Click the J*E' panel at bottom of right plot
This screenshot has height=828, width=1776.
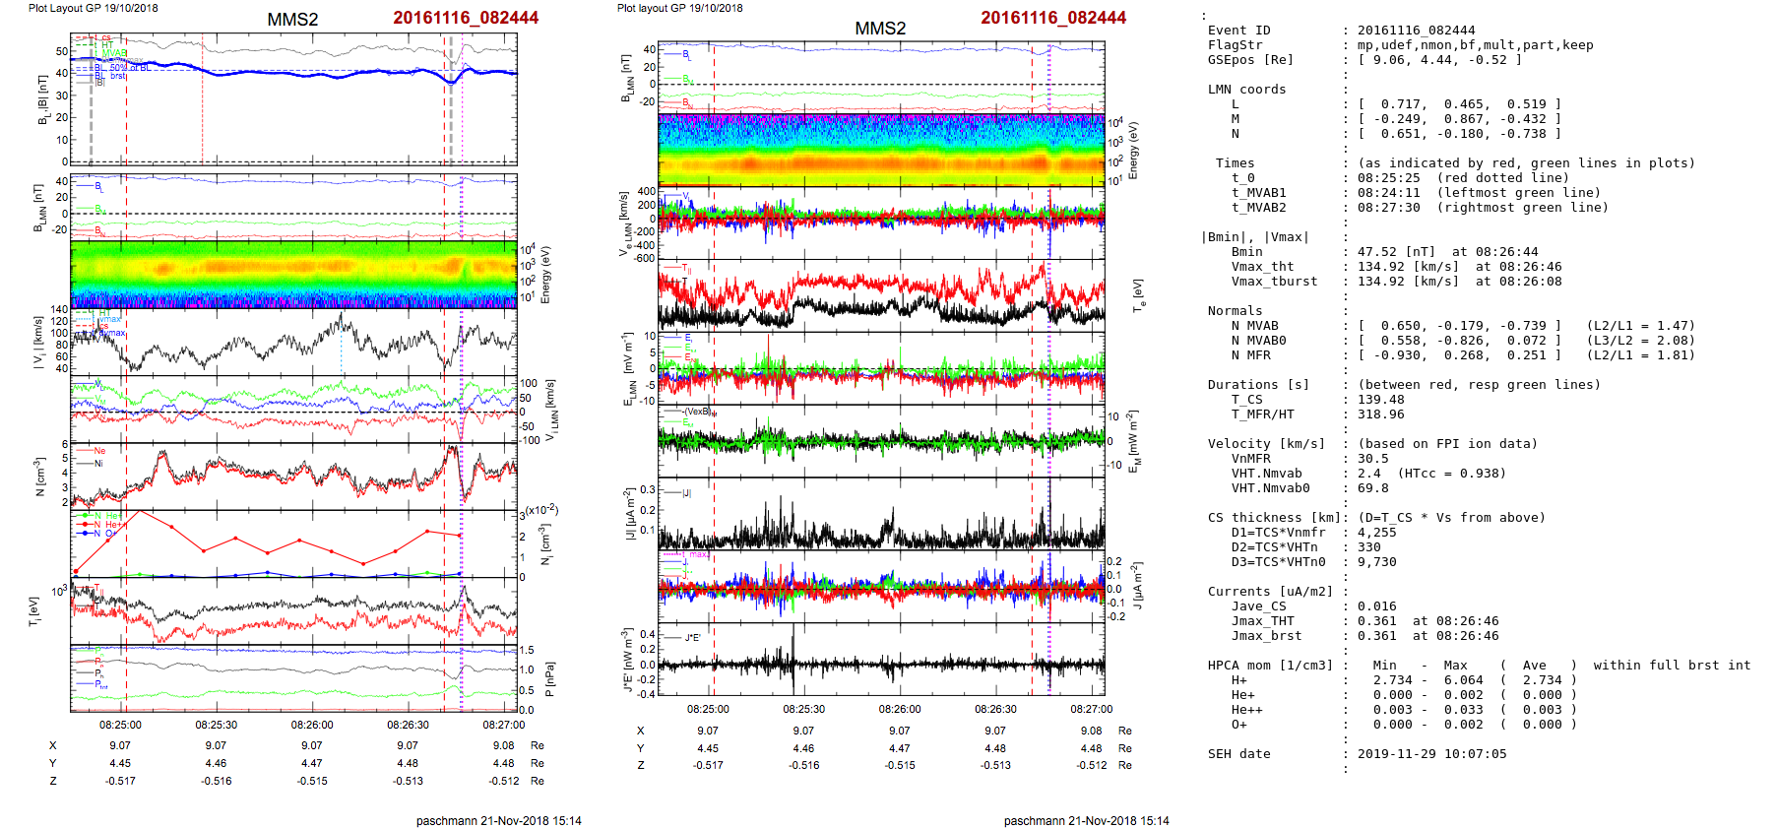pyautogui.click(x=881, y=660)
